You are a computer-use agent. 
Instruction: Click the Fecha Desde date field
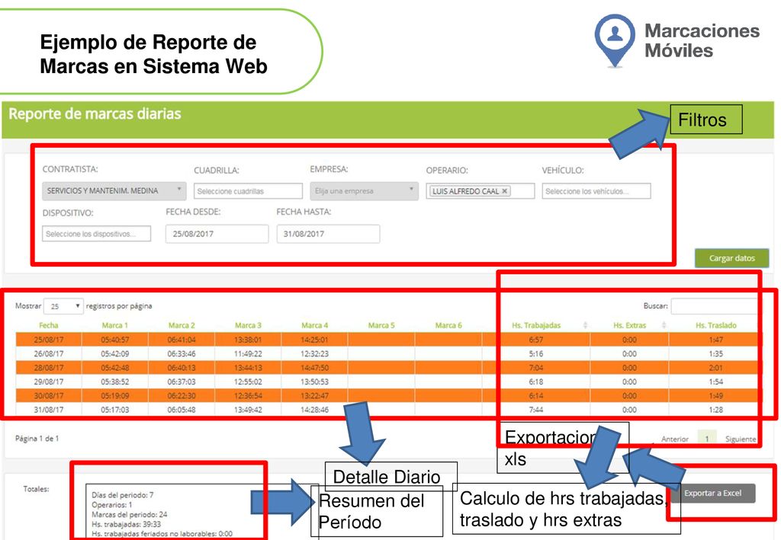pyautogui.click(x=217, y=234)
